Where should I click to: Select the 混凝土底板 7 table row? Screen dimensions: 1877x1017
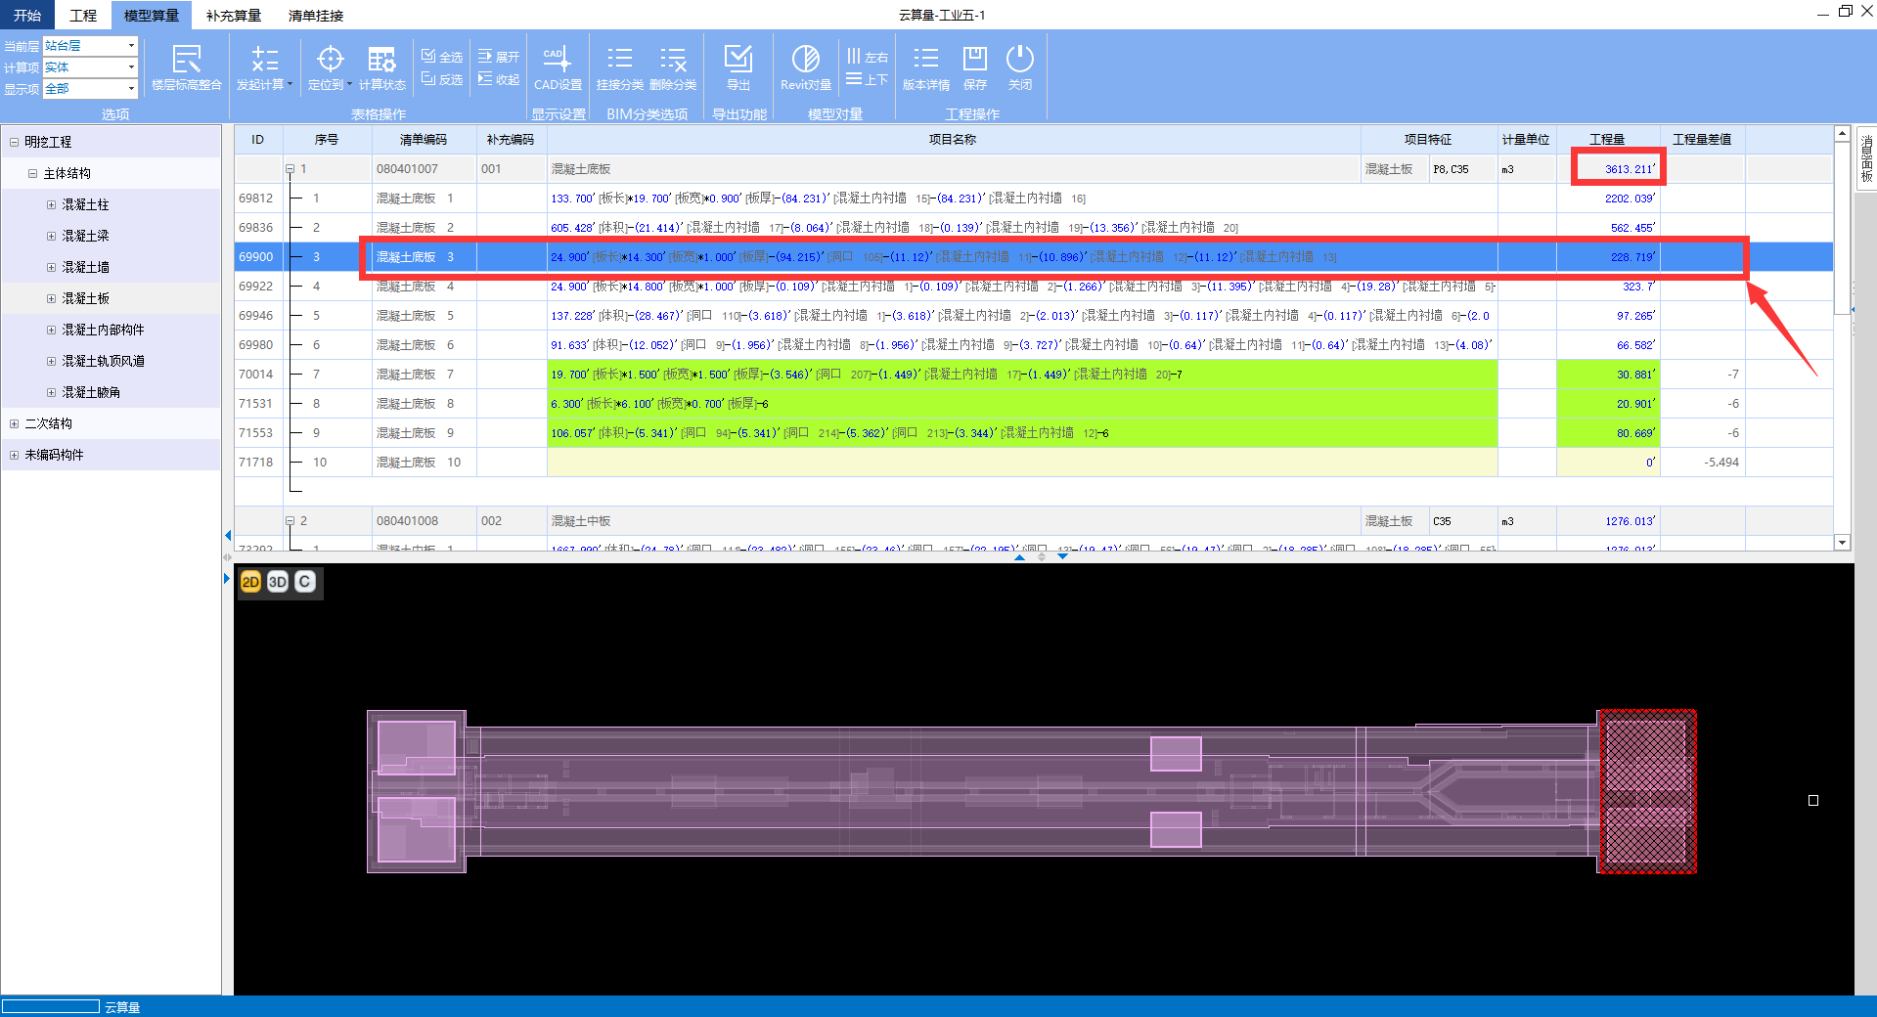tap(415, 375)
